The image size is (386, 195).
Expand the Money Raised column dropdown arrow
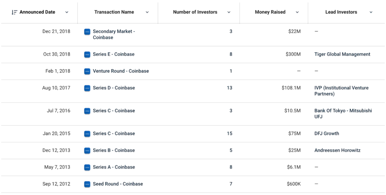pyautogui.click(x=297, y=12)
